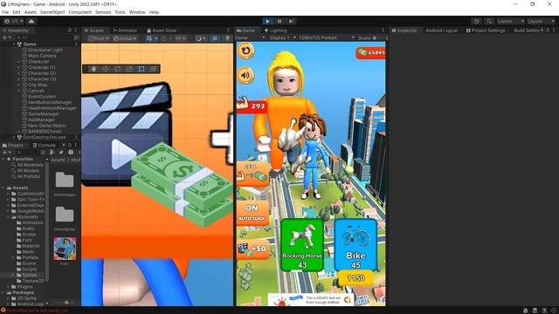Image resolution: width=559 pixels, height=314 pixels.
Task: Open the Window menu
Action: tap(137, 12)
